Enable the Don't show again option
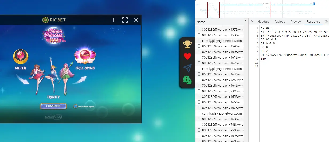The image size is (329, 142). tap(76, 106)
